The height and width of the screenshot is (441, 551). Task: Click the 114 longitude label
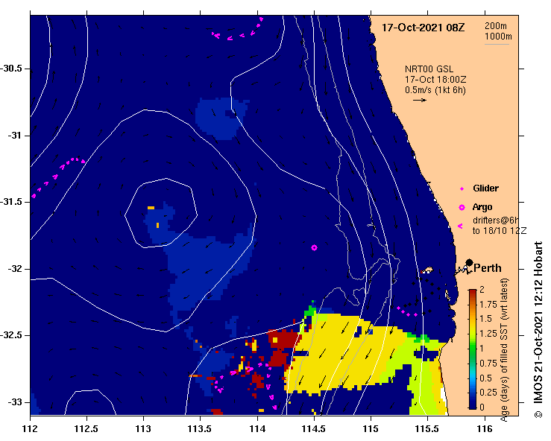click(x=257, y=429)
